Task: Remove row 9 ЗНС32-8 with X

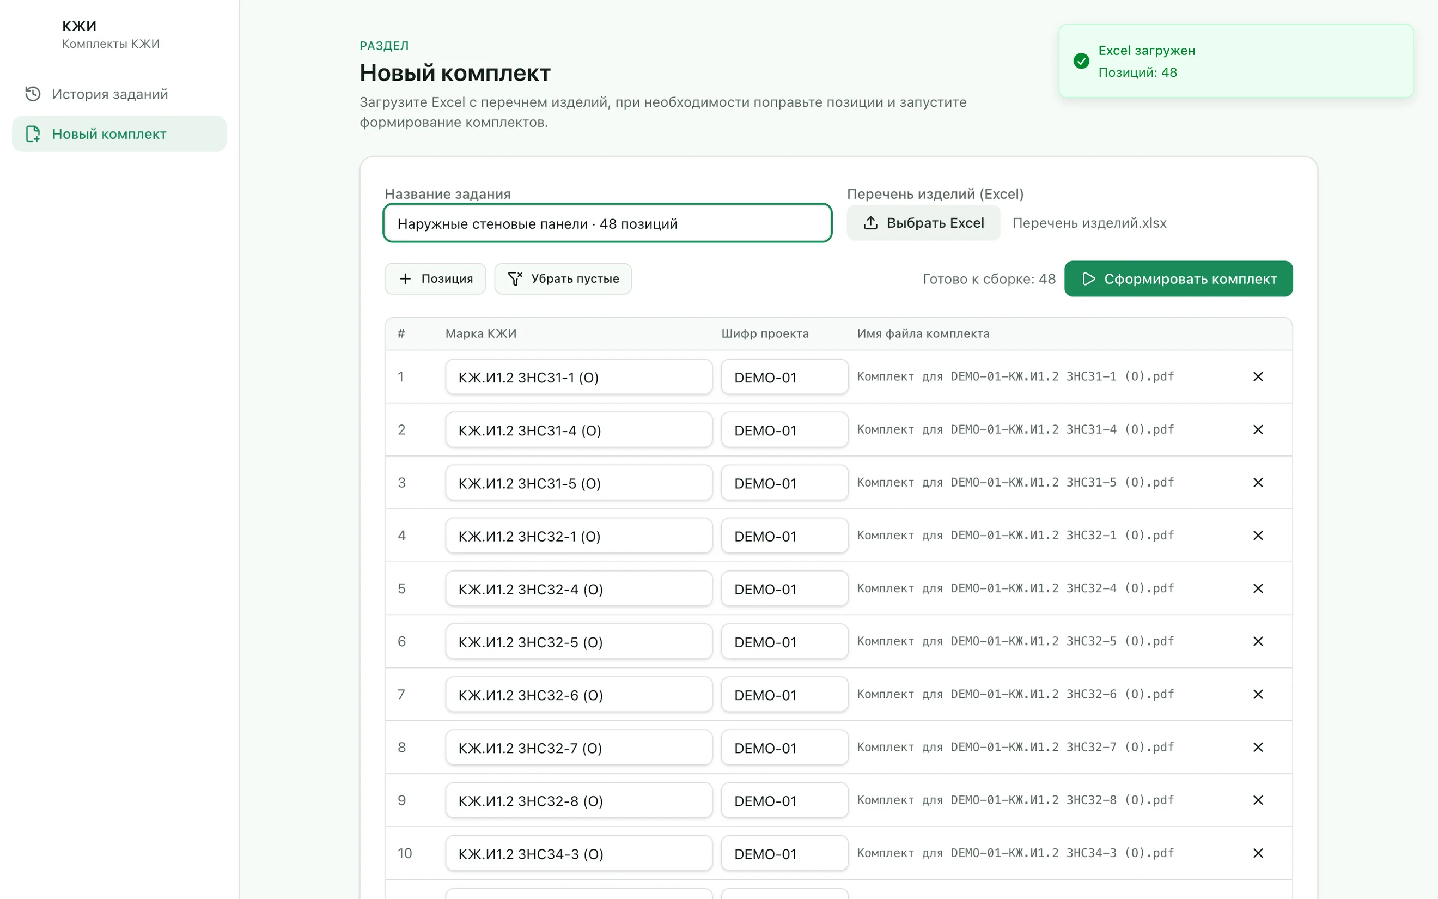Action: tap(1258, 800)
